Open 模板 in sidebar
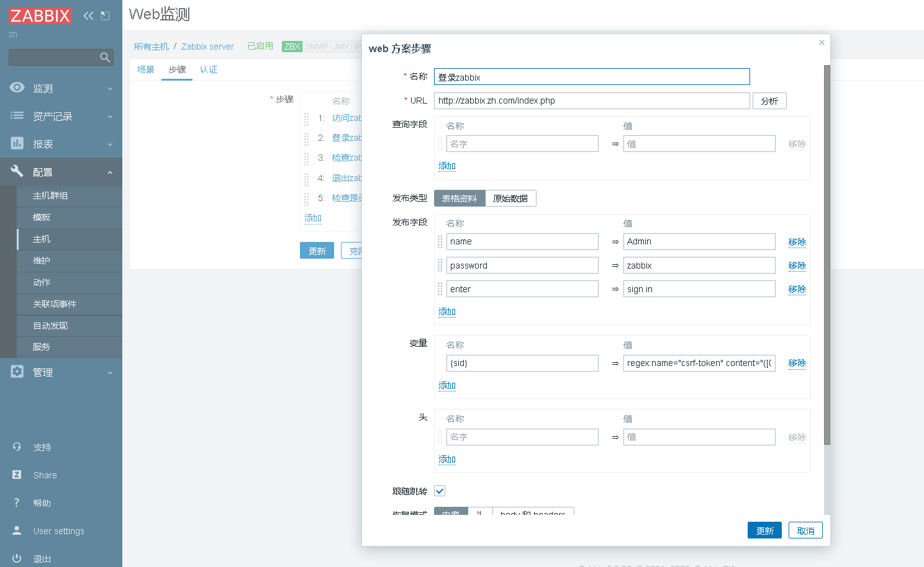This screenshot has height=567, width=924. click(70, 218)
